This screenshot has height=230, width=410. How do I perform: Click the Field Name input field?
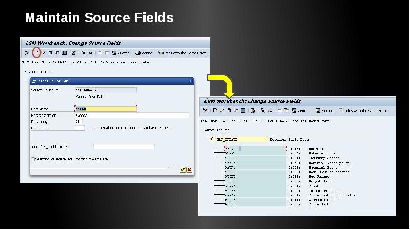pyautogui.click(x=106, y=109)
